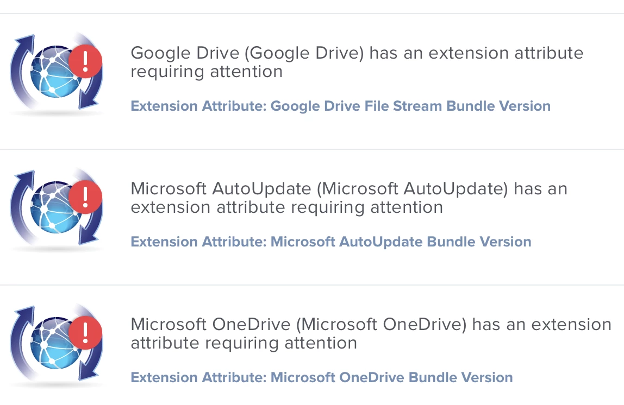Open Google Drive File Stream Bundle Version link
Image resolution: width=624 pixels, height=405 pixels.
coord(341,106)
